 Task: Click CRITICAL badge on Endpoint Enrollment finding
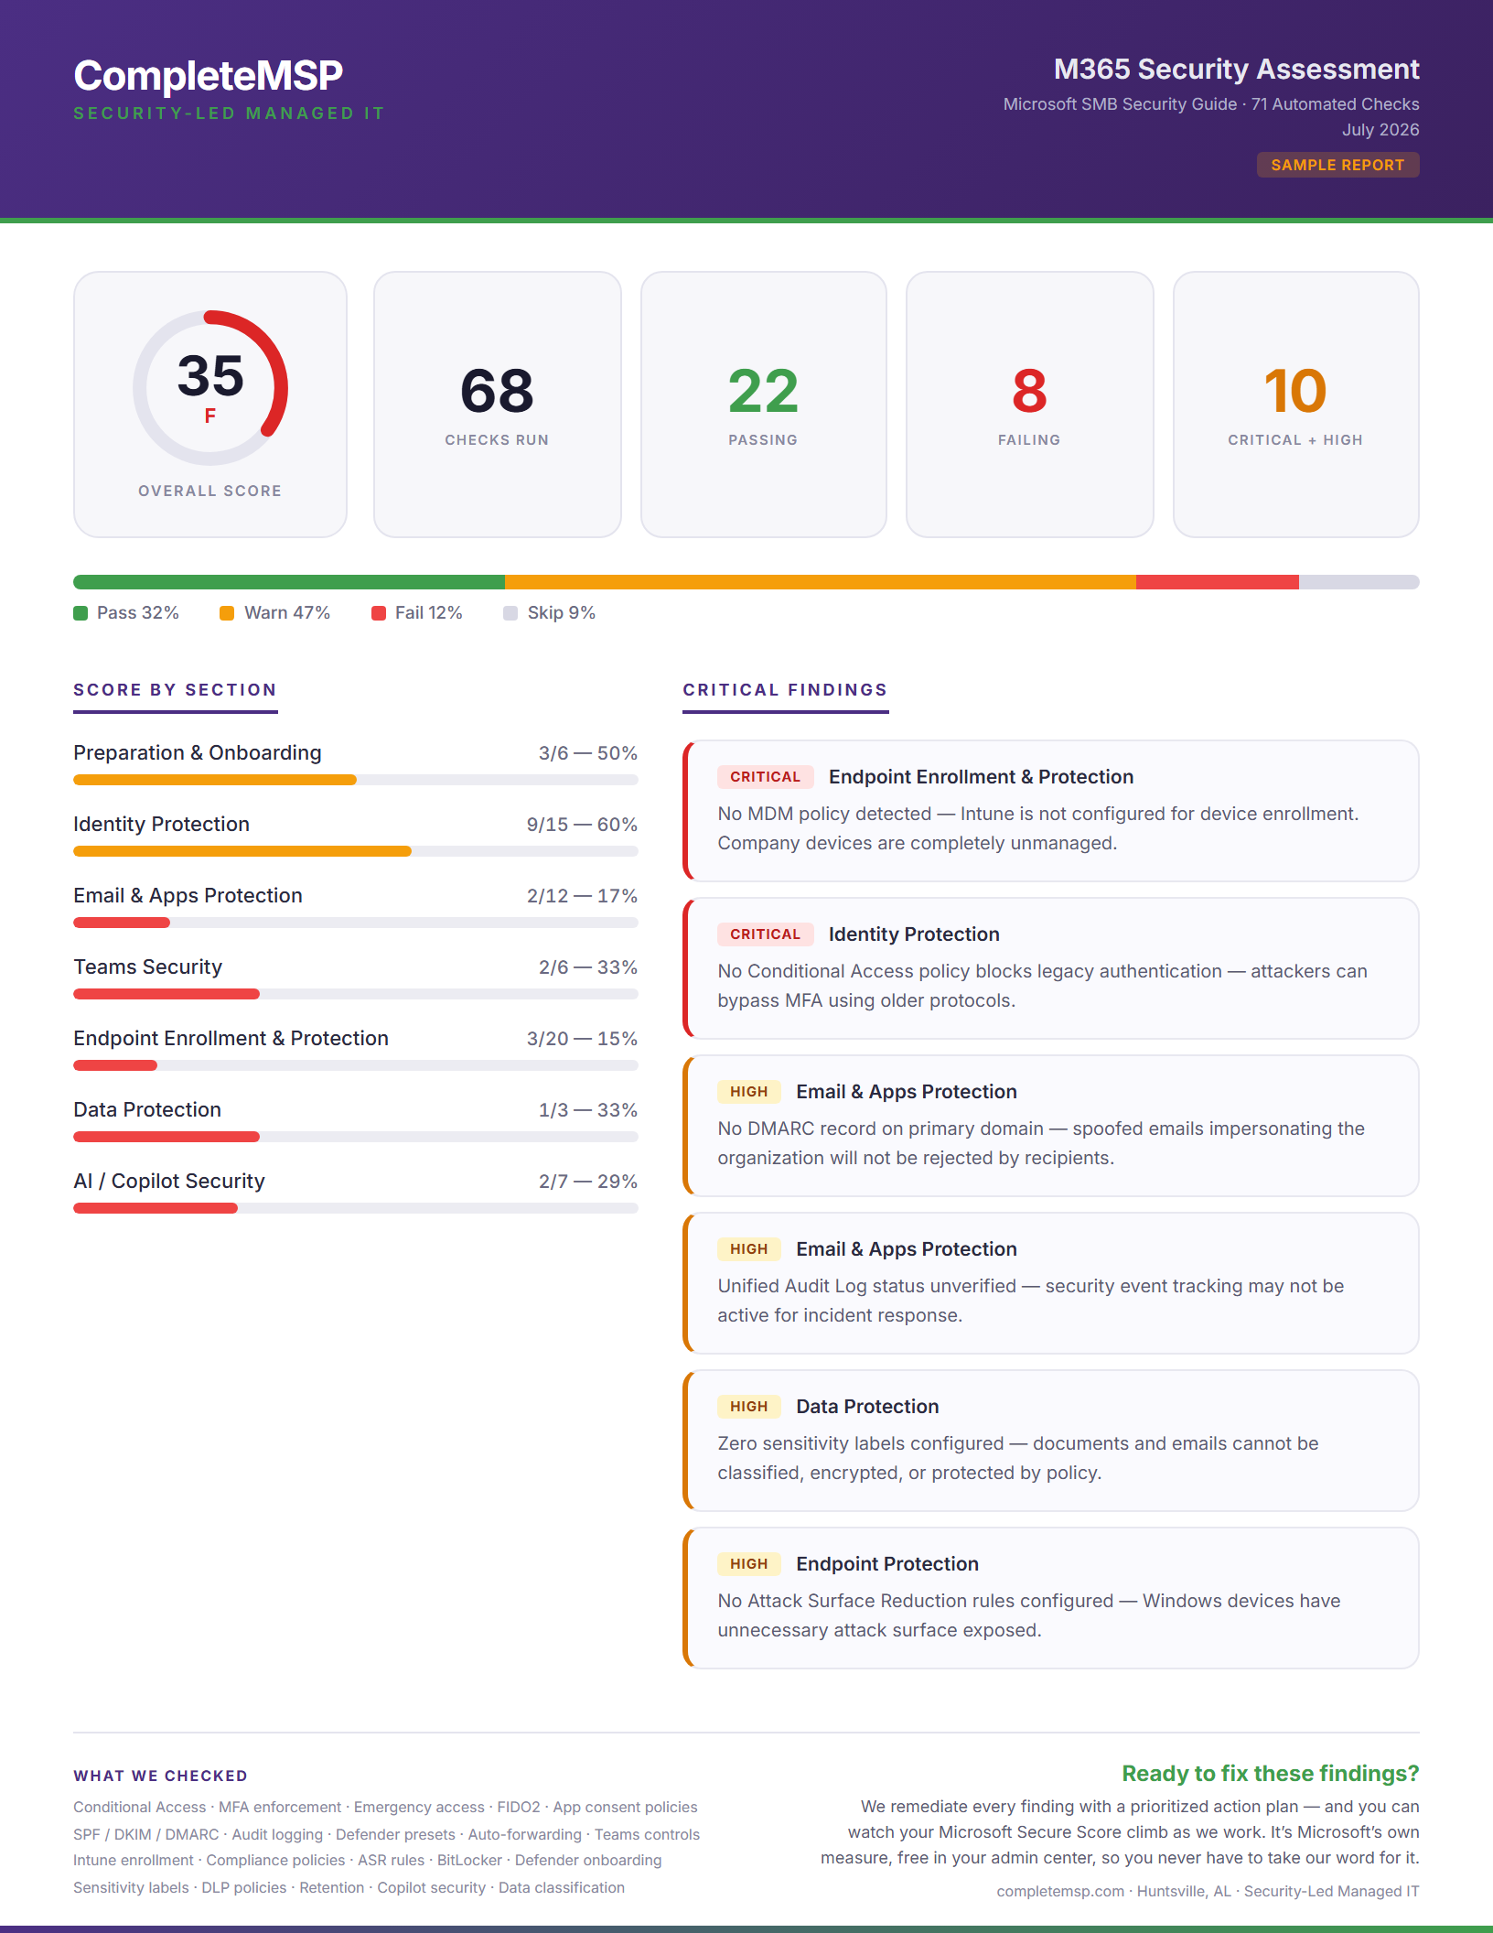pyautogui.click(x=766, y=777)
